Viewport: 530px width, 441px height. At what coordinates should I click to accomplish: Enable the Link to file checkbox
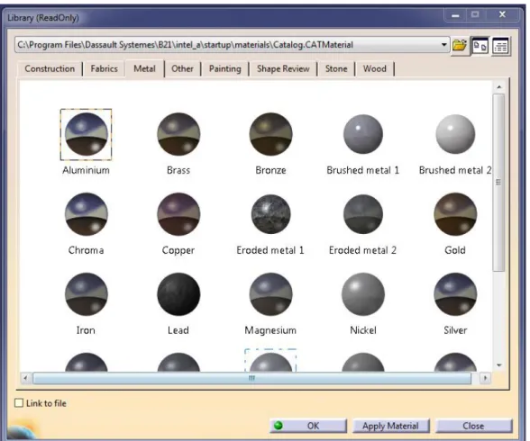19,403
